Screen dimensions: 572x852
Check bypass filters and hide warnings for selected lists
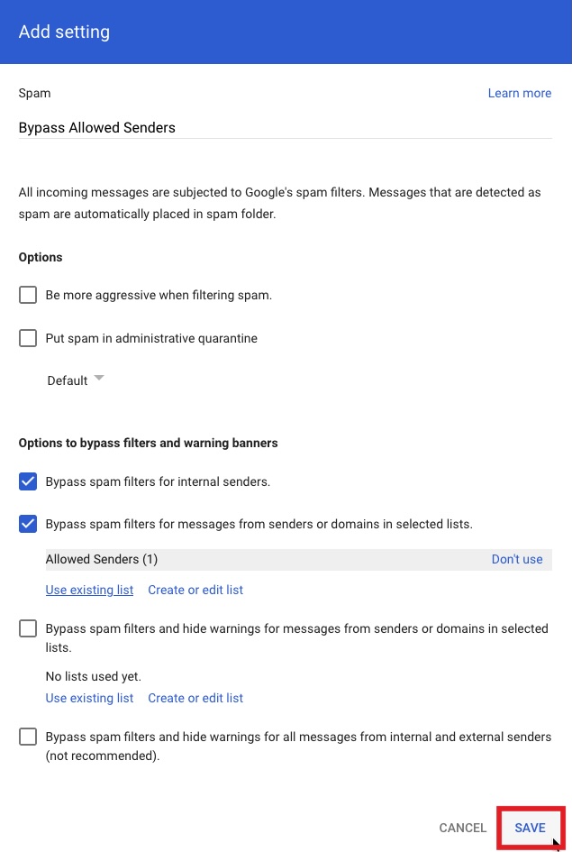coord(28,628)
